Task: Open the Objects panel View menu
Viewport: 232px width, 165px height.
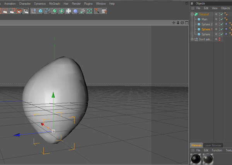Action: tap(215, 8)
